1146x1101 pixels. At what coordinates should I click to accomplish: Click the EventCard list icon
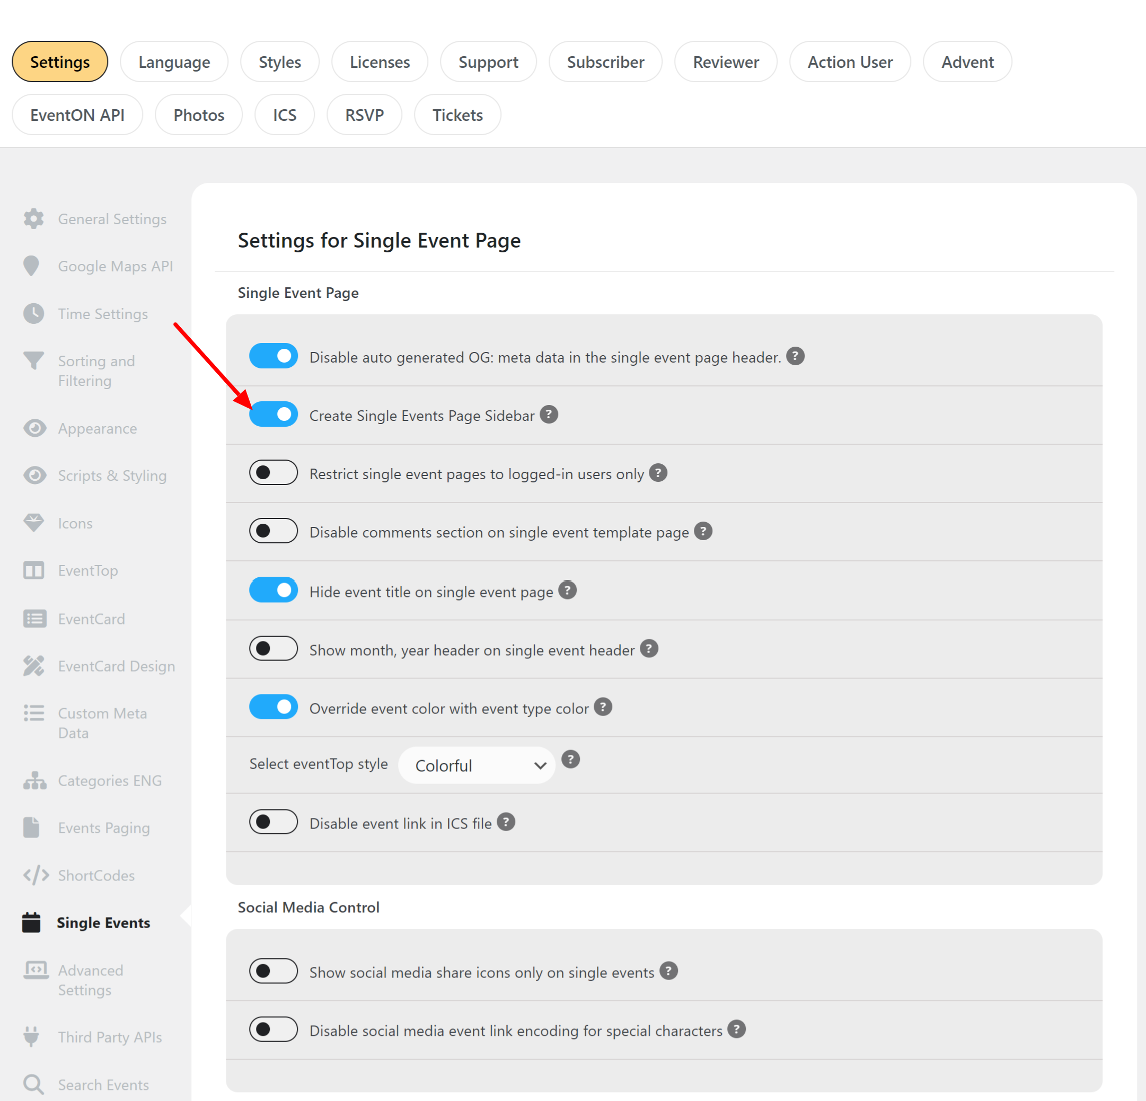click(34, 619)
